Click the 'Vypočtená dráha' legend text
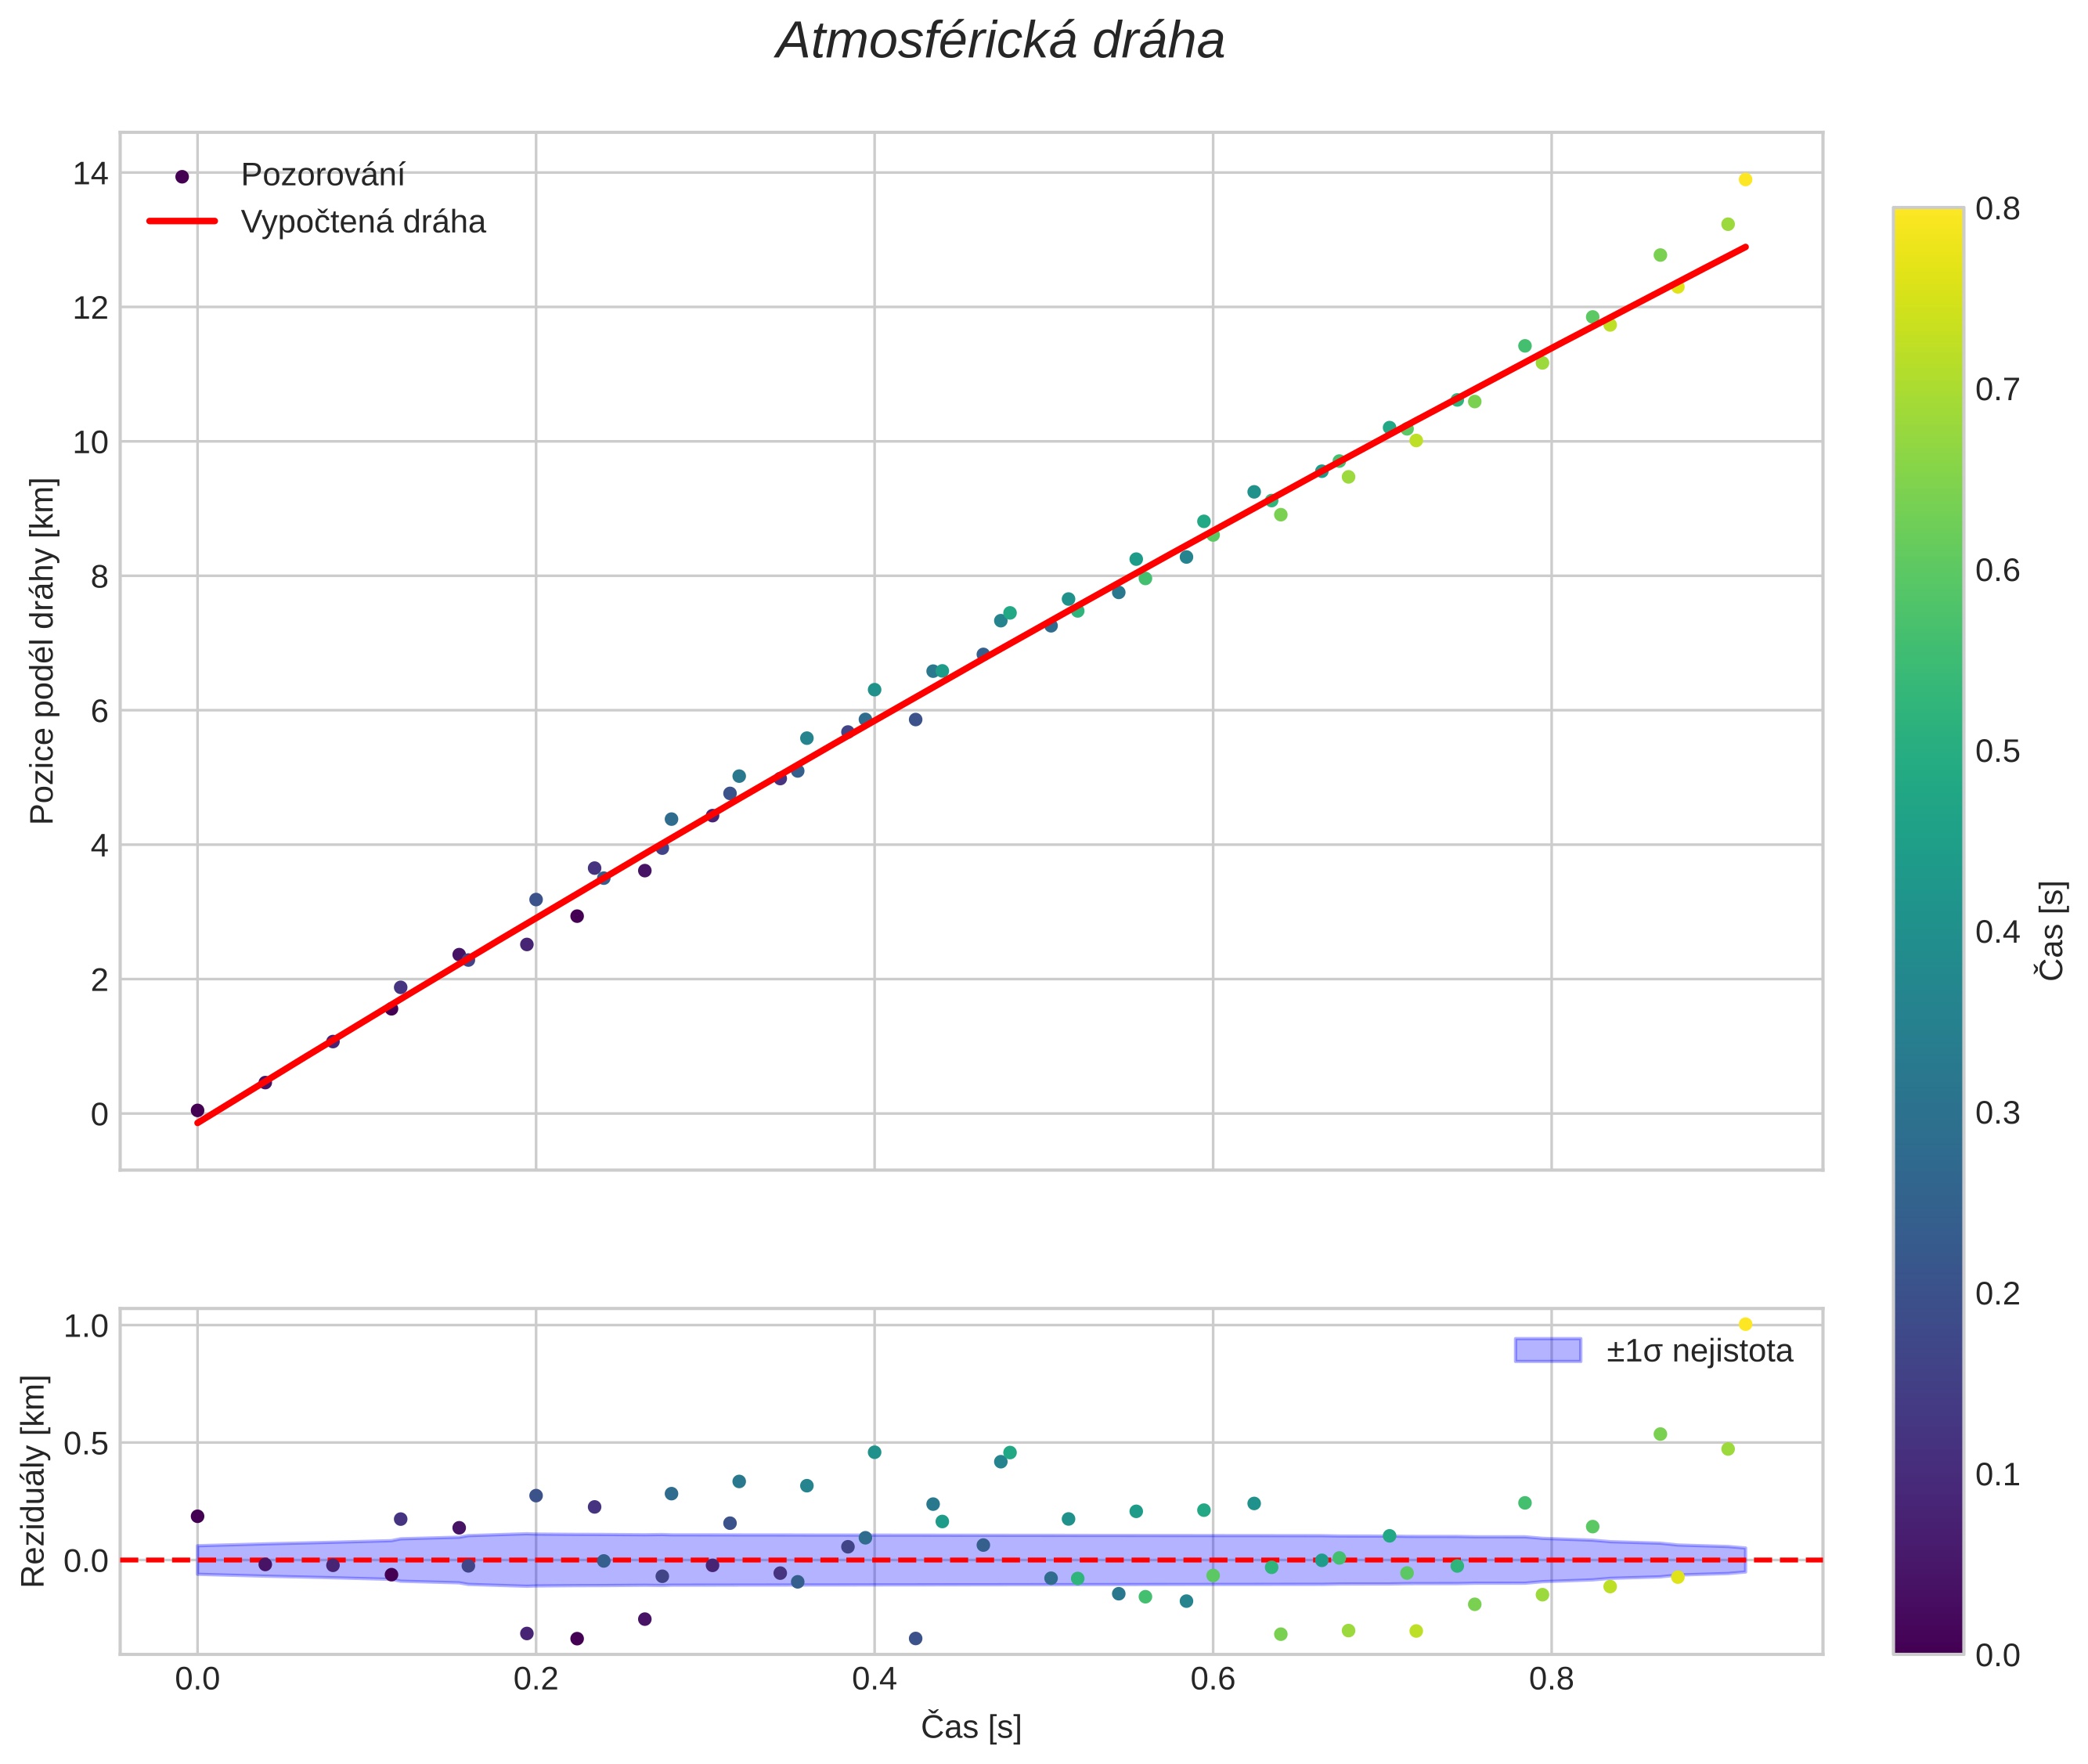 click(x=363, y=222)
